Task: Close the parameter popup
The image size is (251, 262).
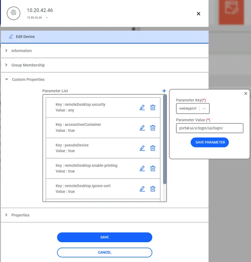Action: point(246,94)
